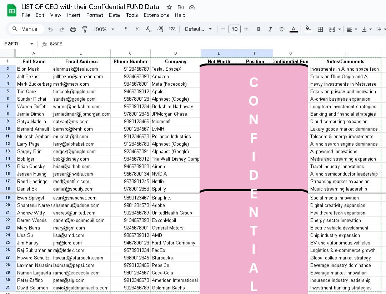Select column A header
This screenshot has height=294, width=386.
point(34,53)
